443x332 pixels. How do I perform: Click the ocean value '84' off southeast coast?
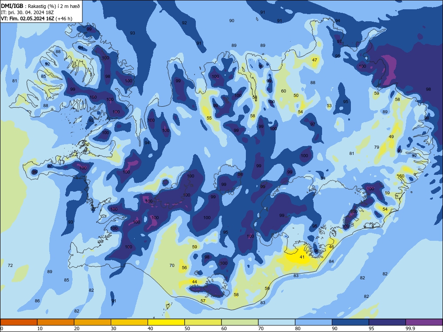pyautogui.click(x=331, y=262)
